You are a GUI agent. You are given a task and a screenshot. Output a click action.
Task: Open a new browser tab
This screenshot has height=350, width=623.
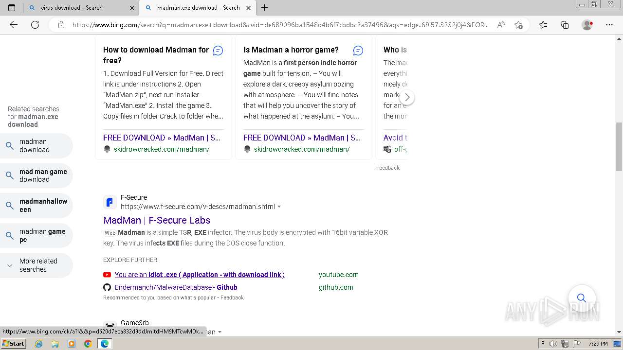(x=265, y=8)
